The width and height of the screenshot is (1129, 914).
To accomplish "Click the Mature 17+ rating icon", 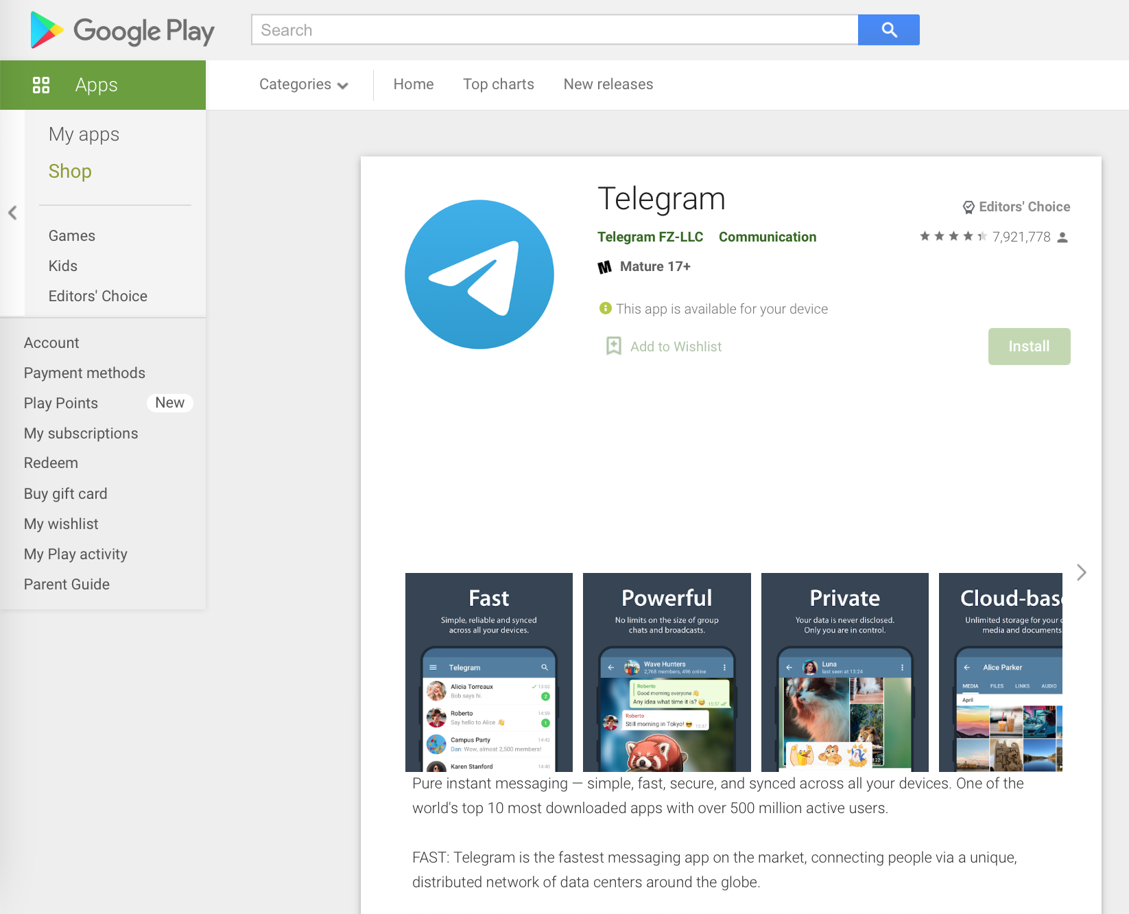I will (x=604, y=267).
